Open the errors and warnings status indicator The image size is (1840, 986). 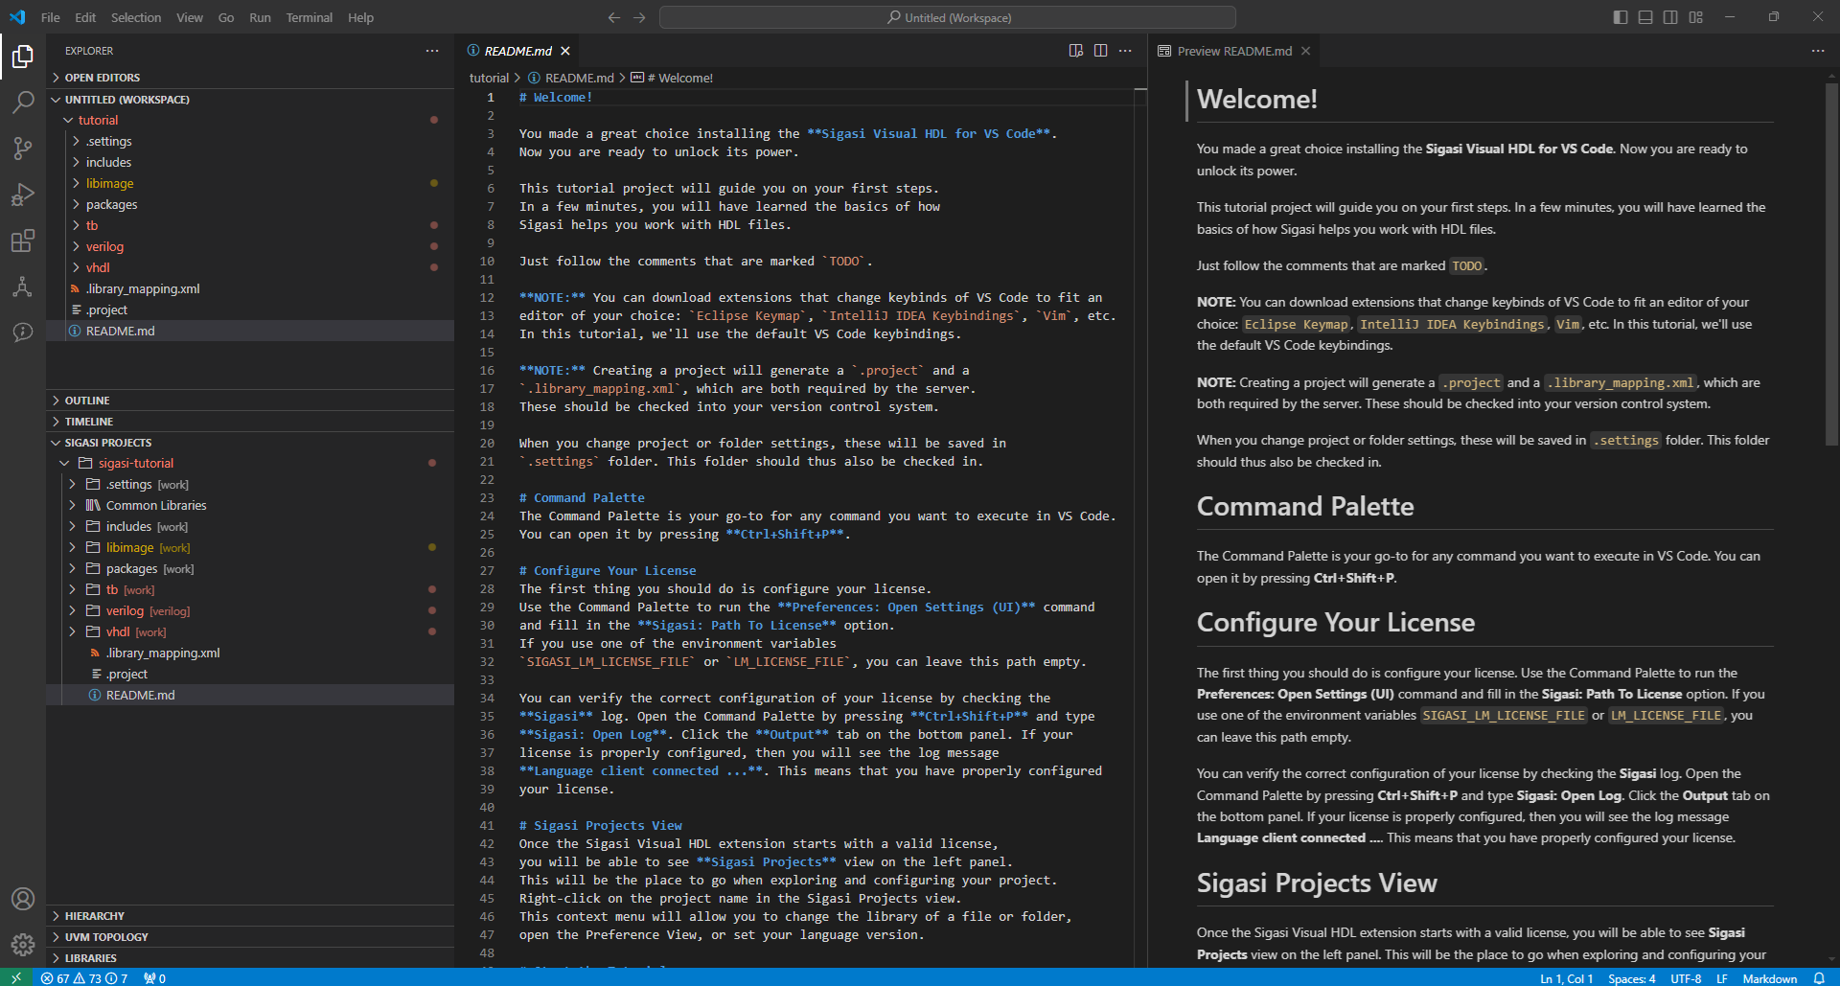84,977
